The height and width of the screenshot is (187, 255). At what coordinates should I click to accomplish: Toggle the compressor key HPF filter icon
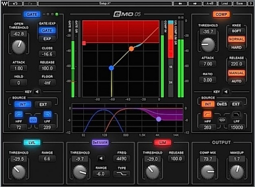[x=207, y=114]
